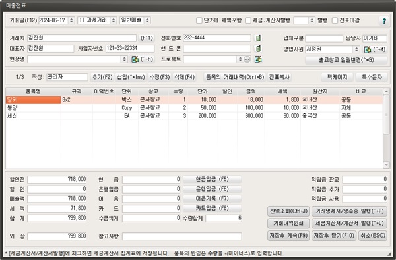This screenshot has height=260, width=396.
Task: Click phone icon beside 핸드폰 field
Action: click(258, 48)
